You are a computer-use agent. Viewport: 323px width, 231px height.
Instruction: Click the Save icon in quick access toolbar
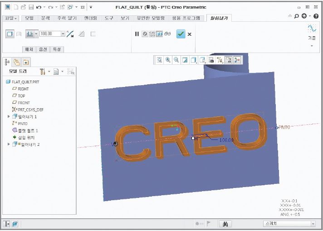tap(31, 7)
